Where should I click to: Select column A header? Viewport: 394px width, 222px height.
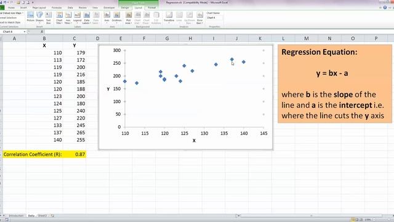click(14, 38)
